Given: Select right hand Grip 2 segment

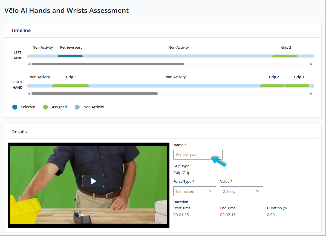Looking at the screenshot, I should click(272, 85).
